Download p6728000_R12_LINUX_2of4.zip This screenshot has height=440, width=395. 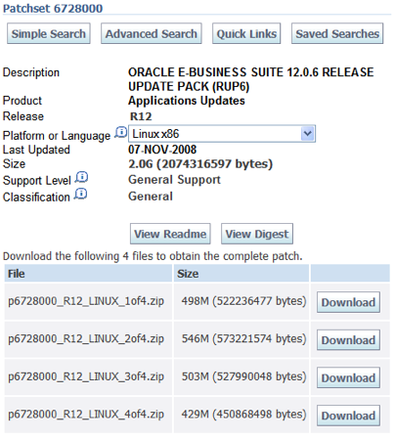tap(348, 340)
